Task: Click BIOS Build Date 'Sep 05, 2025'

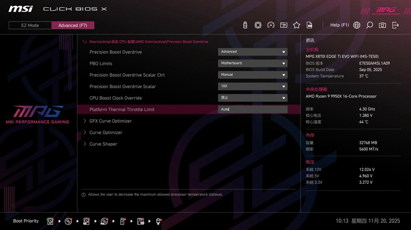Action: click(x=370, y=70)
